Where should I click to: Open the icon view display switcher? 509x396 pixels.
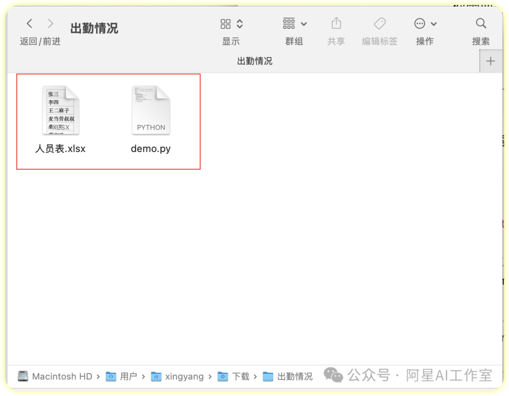pyautogui.click(x=231, y=24)
